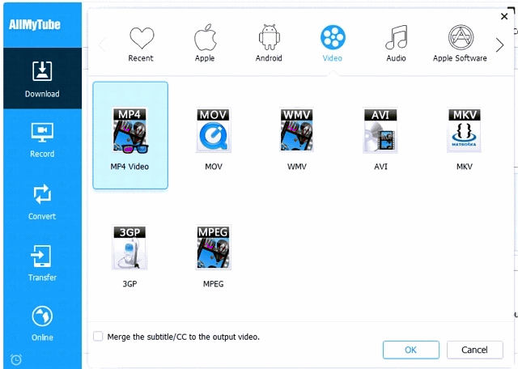Choose the WMV format
This screenshot has height=369, width=518.
(x=297, y=138)
